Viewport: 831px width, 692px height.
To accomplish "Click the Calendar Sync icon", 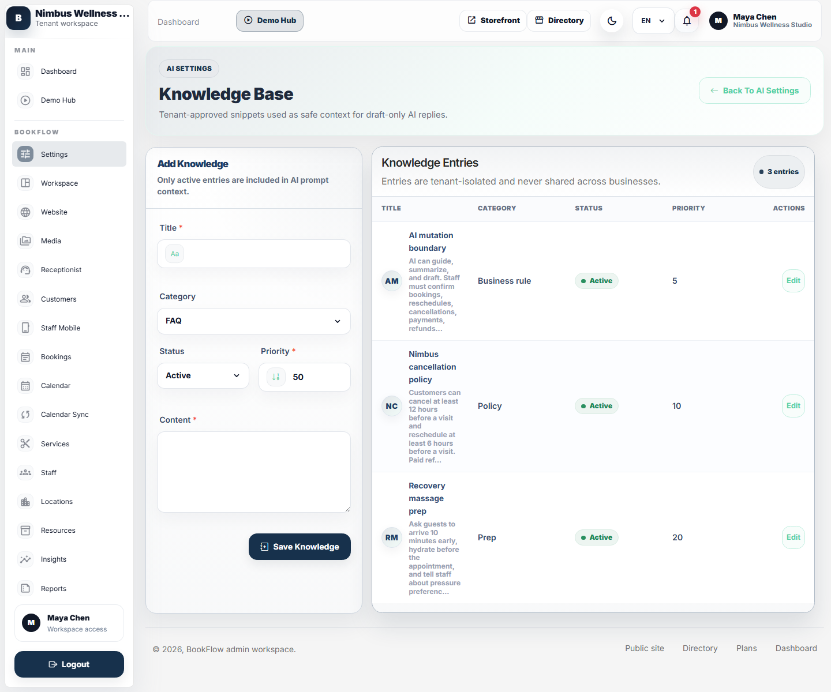I will (25, 415).
